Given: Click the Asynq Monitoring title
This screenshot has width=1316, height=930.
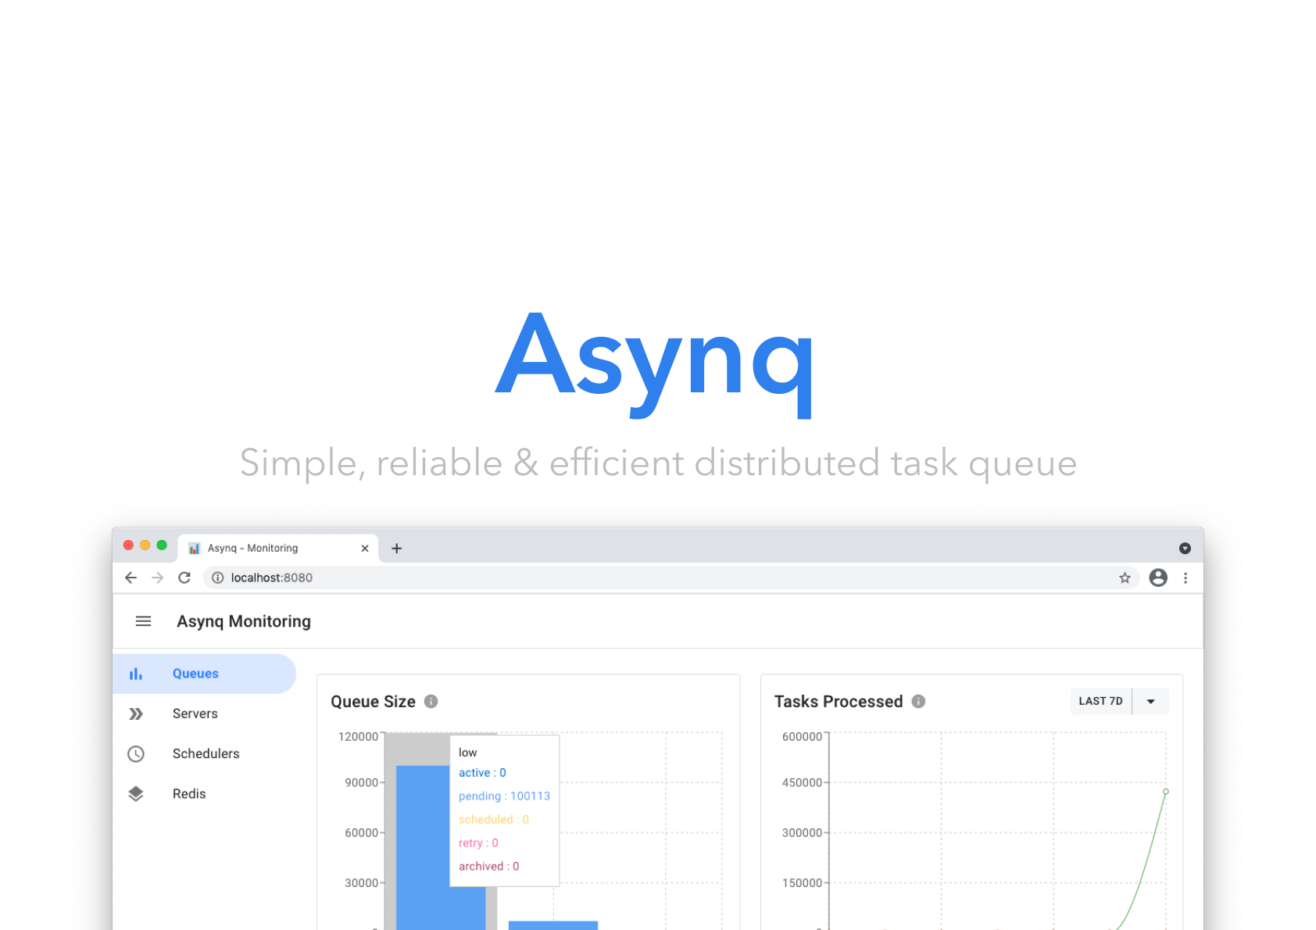Looking at the screenshot, I should point(244,621).
